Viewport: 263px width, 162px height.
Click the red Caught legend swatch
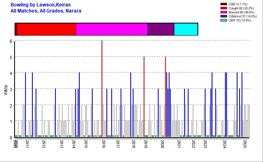click(x=224, y=8)
